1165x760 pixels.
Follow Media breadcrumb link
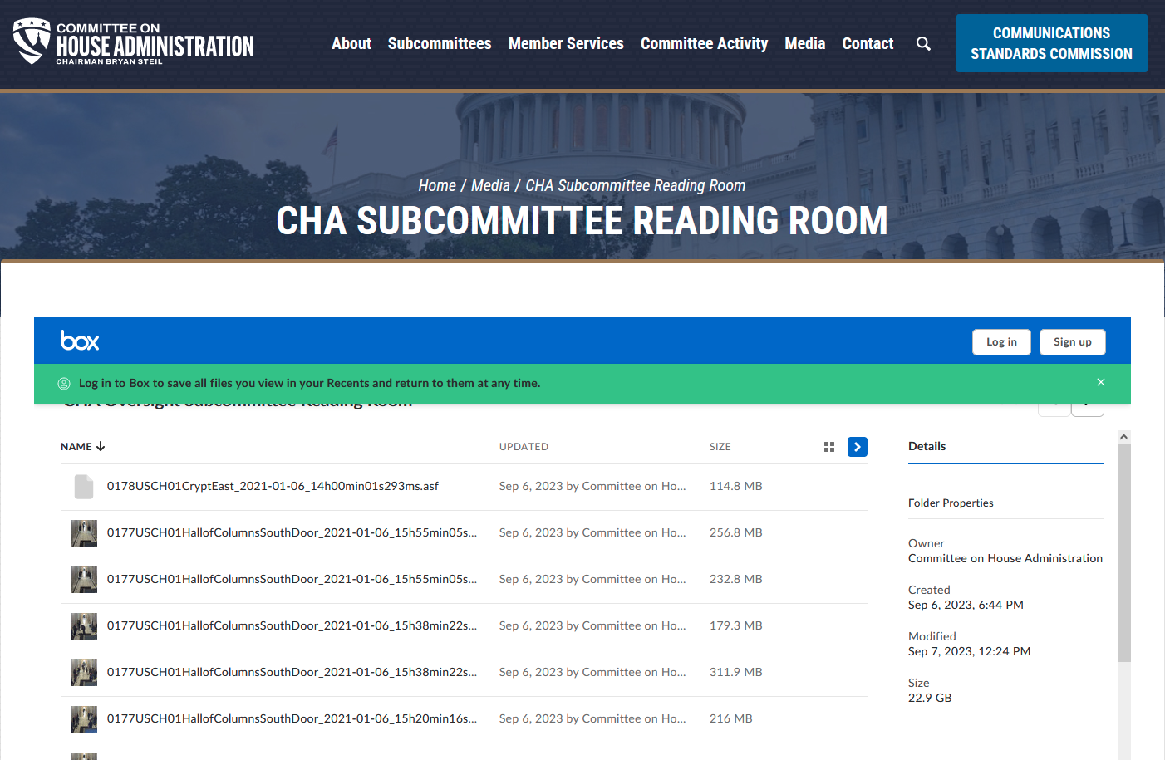pos(490,185)
